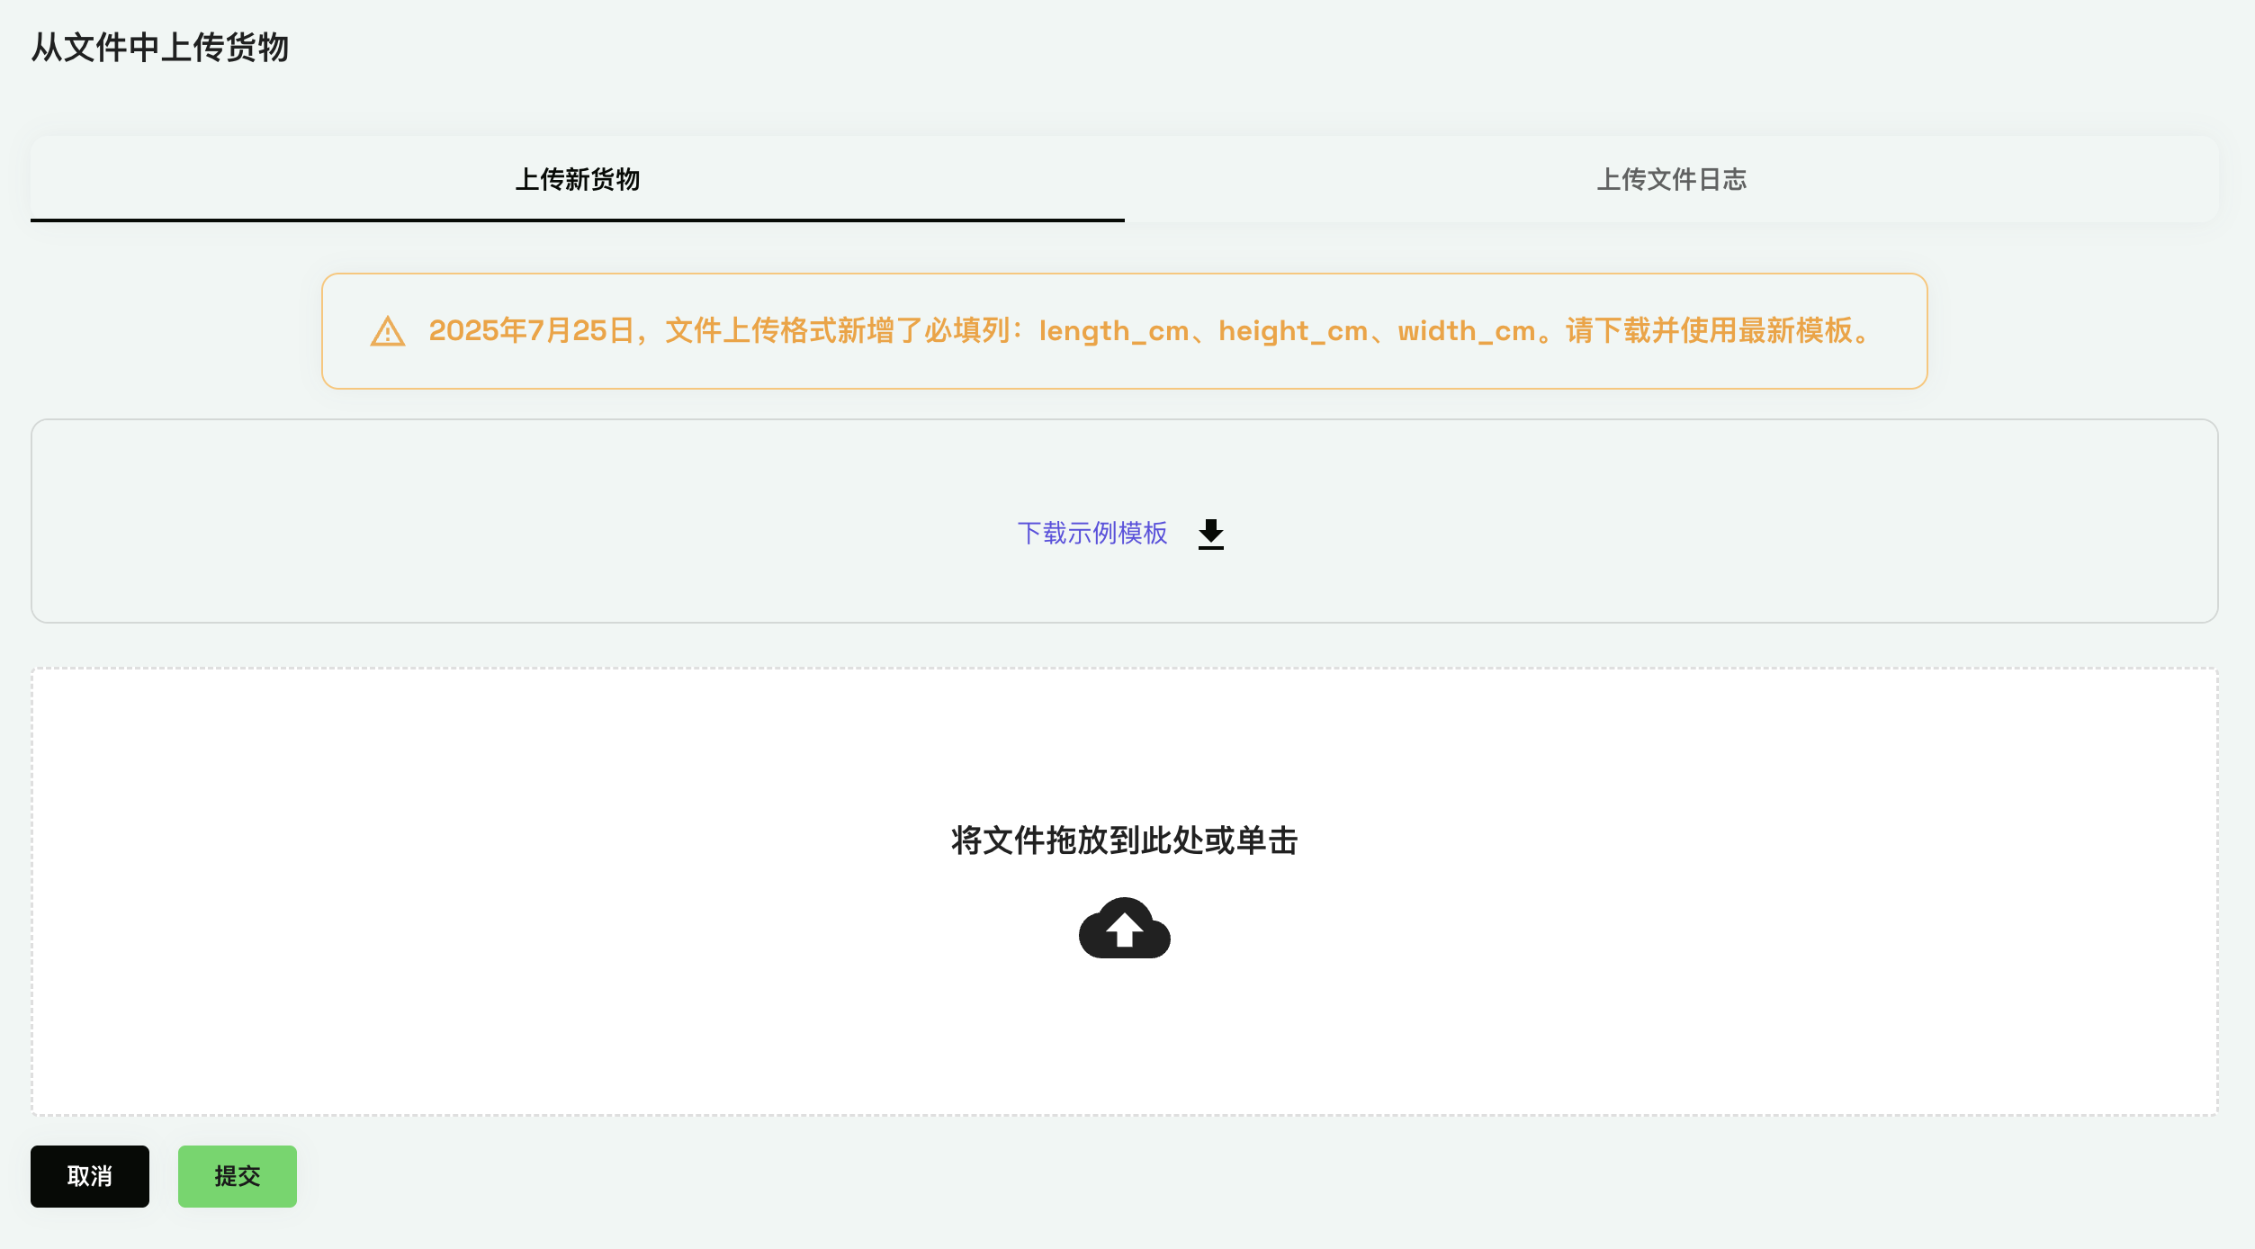Click the 从文件中上传货物 page heading
This screenshot has height=1249, width=2255.
point(160,47)
